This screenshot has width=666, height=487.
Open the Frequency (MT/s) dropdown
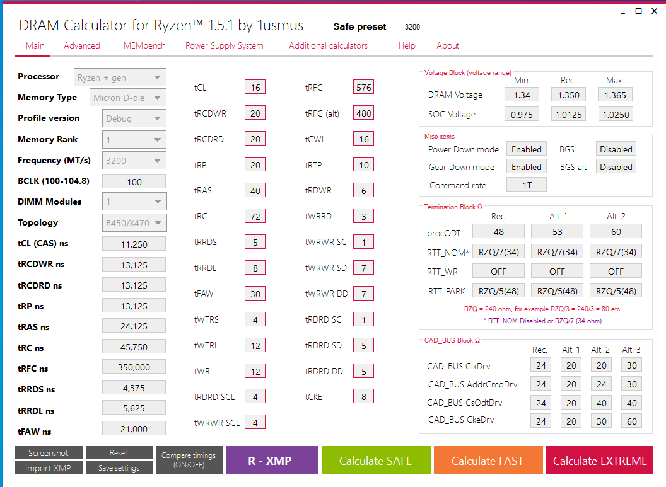(134, 161)
